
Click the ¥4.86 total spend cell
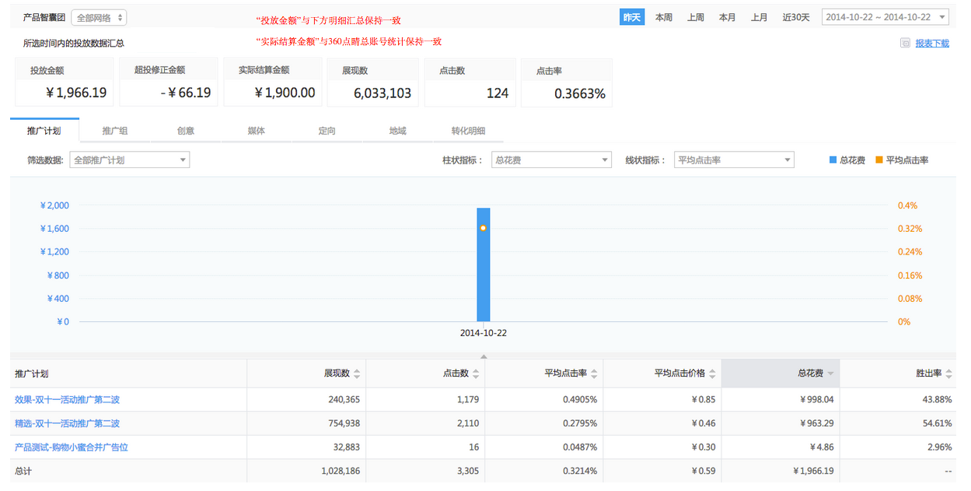pos(822,447)
